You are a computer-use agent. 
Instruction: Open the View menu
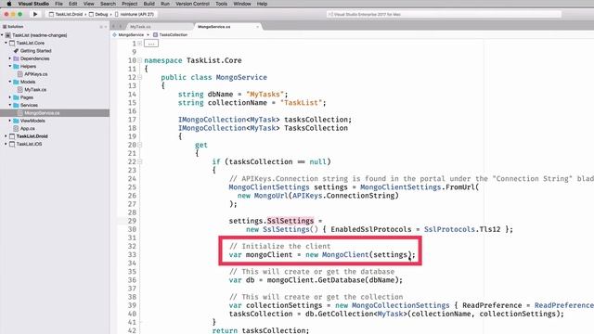point(89,4)
